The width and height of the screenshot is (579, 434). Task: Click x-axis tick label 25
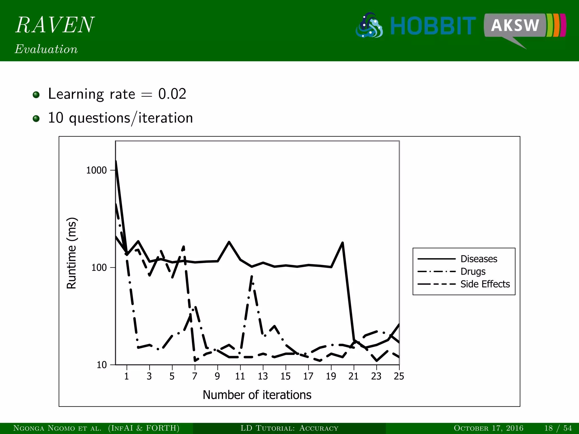click(399, 376)
